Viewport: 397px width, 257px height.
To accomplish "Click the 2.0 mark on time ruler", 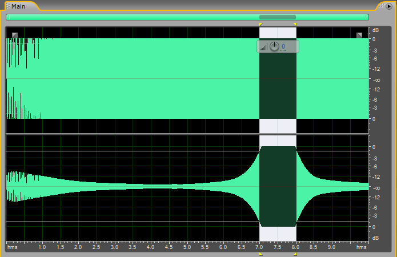I will [78, 248].
